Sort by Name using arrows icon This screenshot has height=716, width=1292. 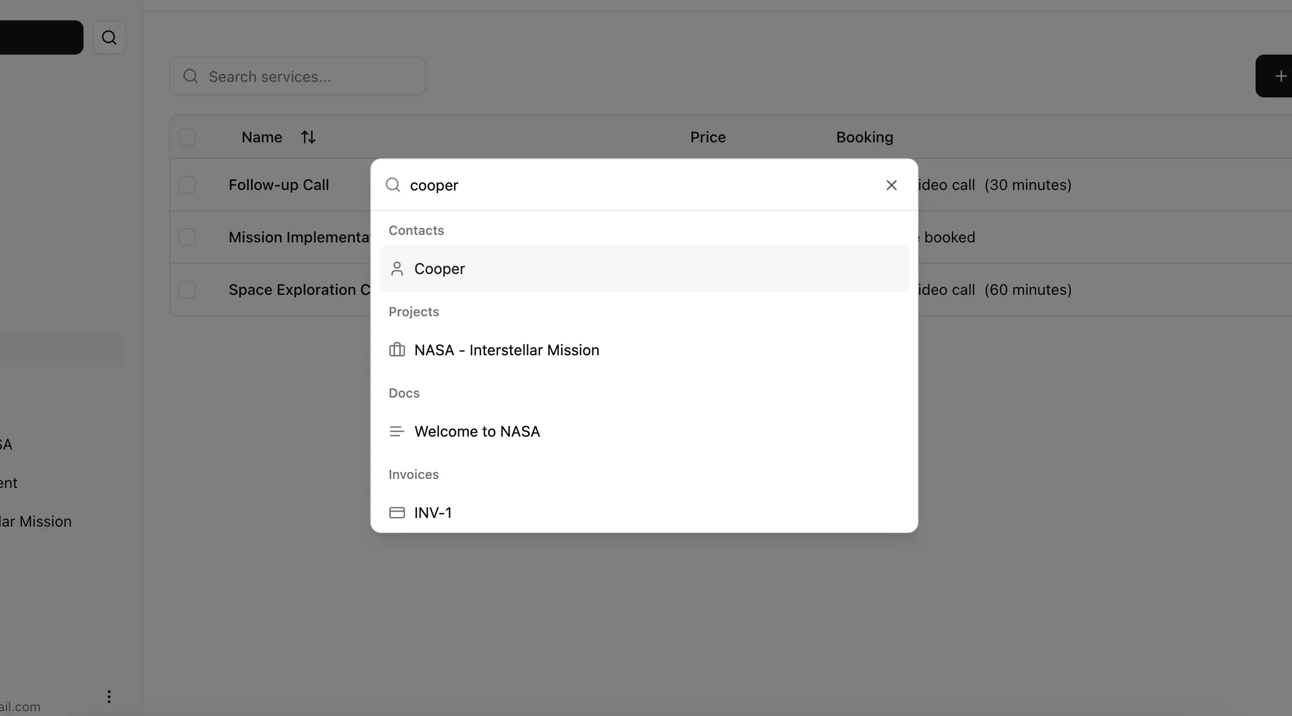click(x=308, y=138)
